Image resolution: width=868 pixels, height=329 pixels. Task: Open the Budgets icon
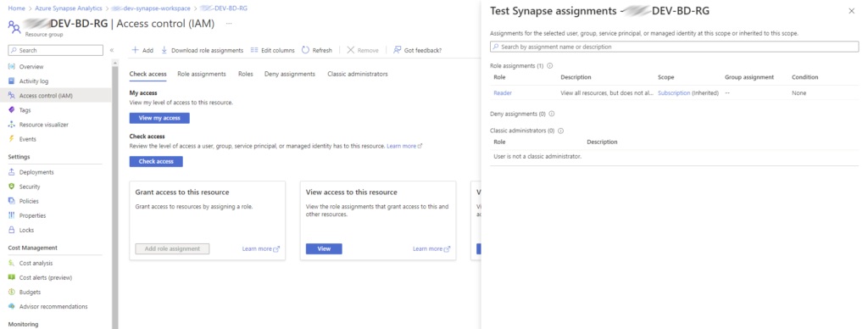pyautogui.click(x=12, y=292)
